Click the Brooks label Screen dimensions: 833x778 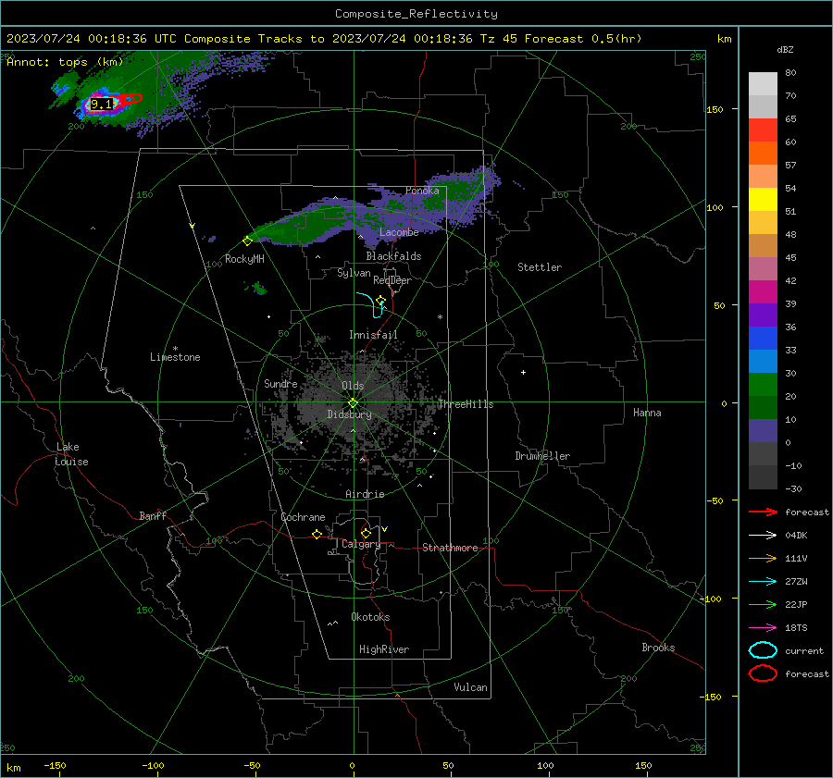(x=658, y=648)
